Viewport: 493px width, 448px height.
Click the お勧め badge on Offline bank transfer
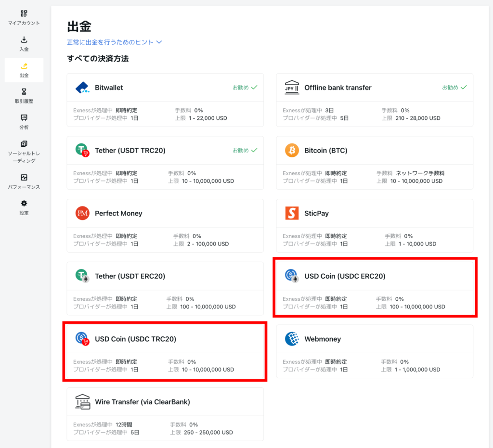[454, 87]
